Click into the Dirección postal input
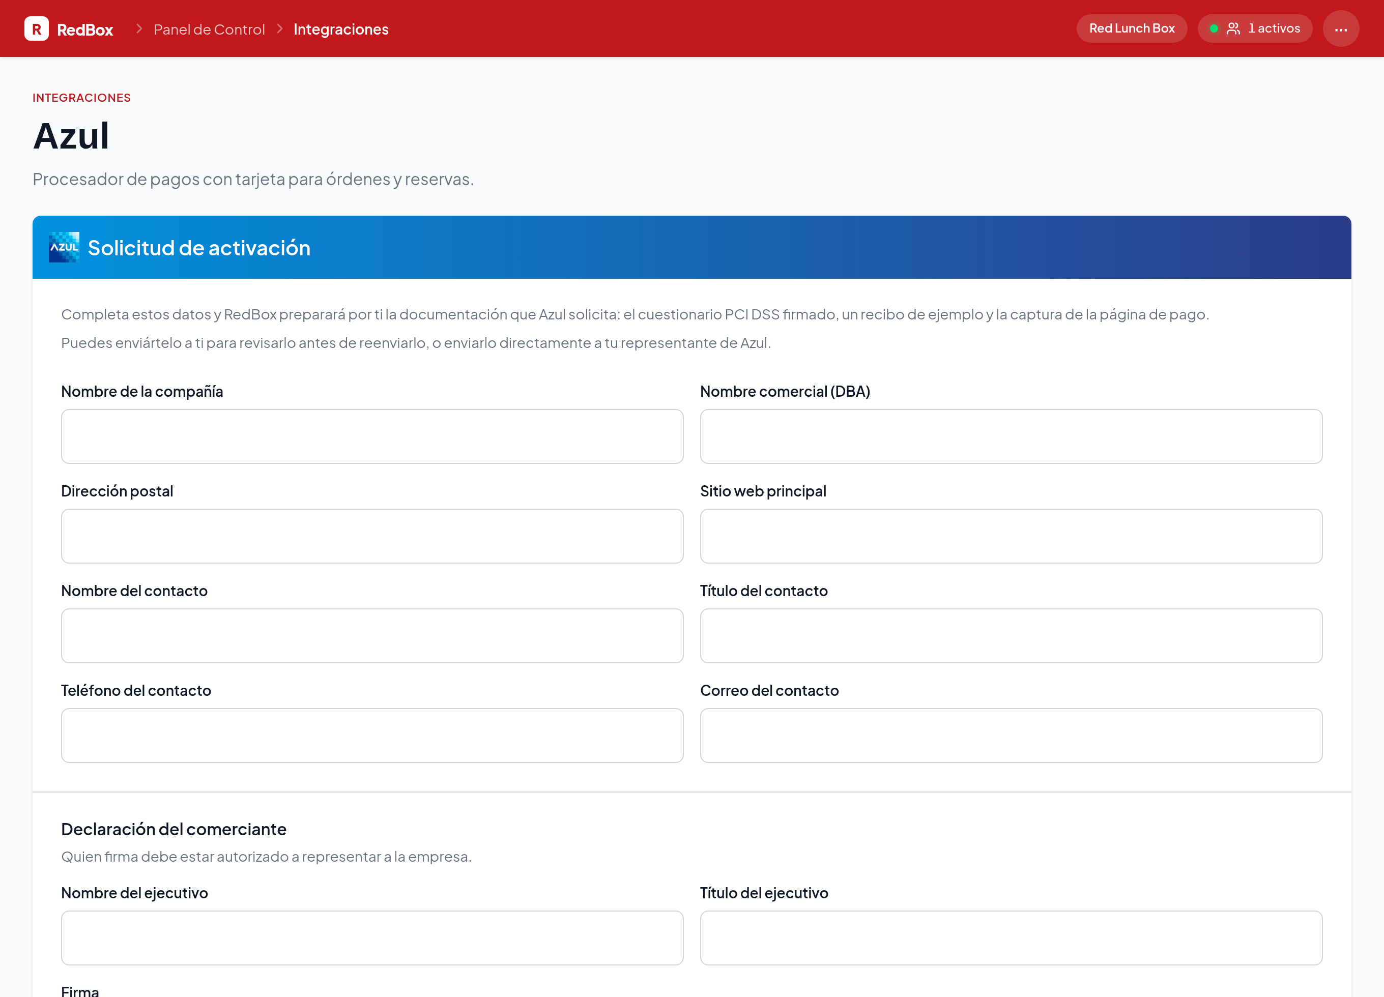The height and width of the screenshot is (997, 1384). (372, 536)
